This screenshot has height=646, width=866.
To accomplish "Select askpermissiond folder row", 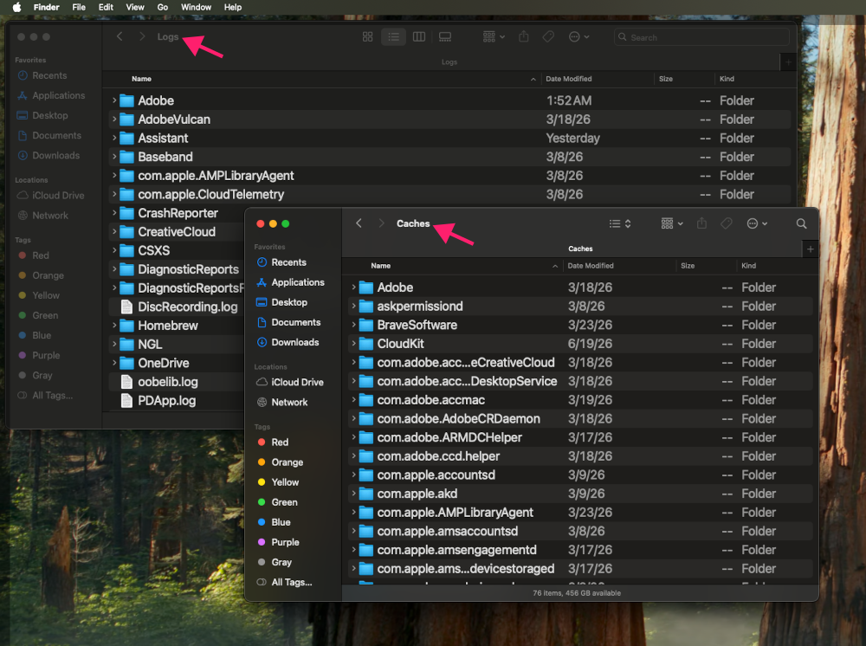I will 580,306.
